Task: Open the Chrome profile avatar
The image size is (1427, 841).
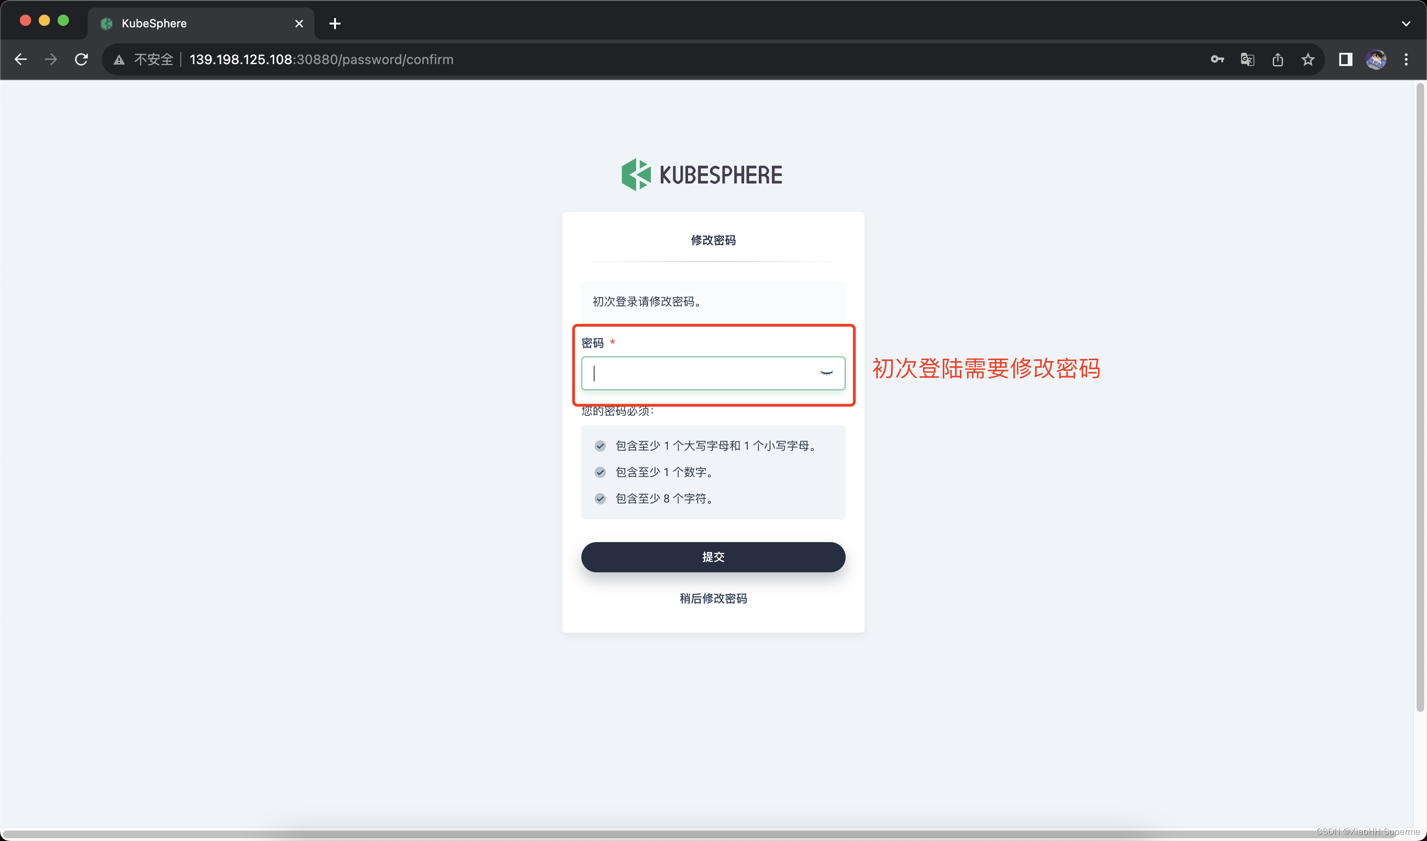Action: click(1376, 59)
